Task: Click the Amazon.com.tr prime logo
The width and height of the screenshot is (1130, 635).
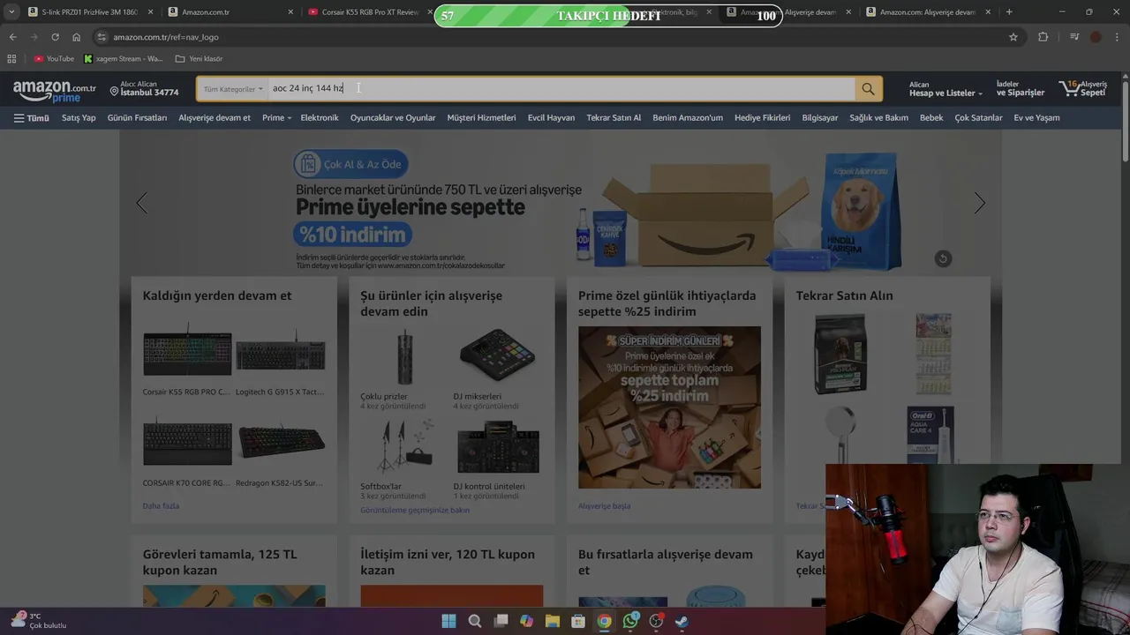Action: tap(55, 90)
